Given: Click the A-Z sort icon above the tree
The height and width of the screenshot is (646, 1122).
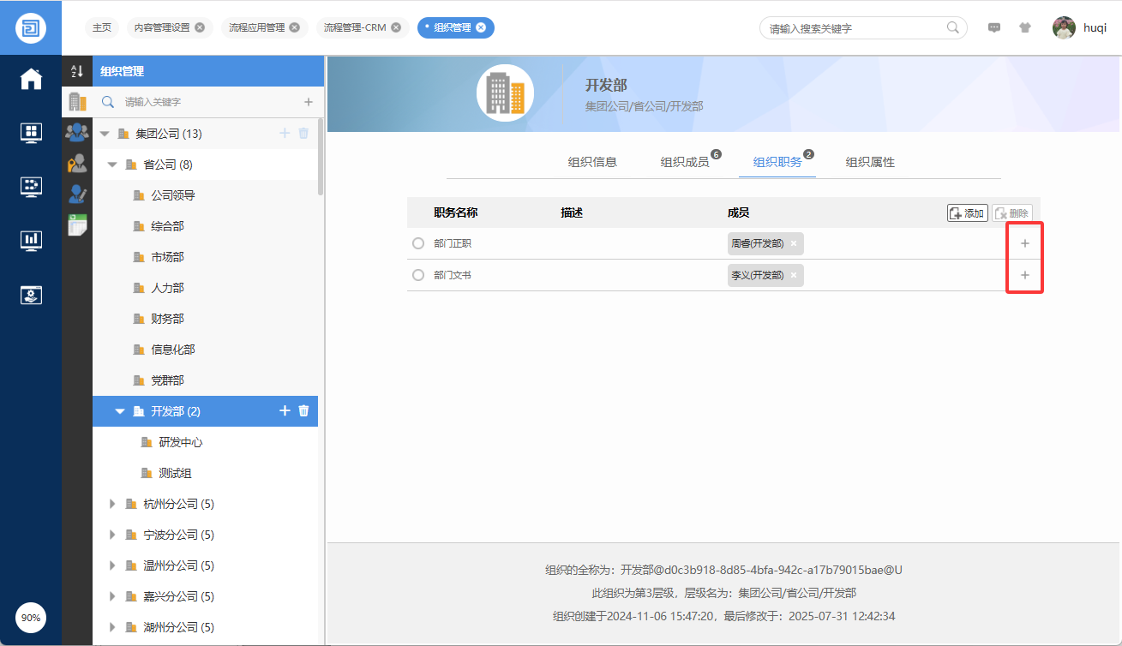Looking at the screenshot, I should click(77, 72).
